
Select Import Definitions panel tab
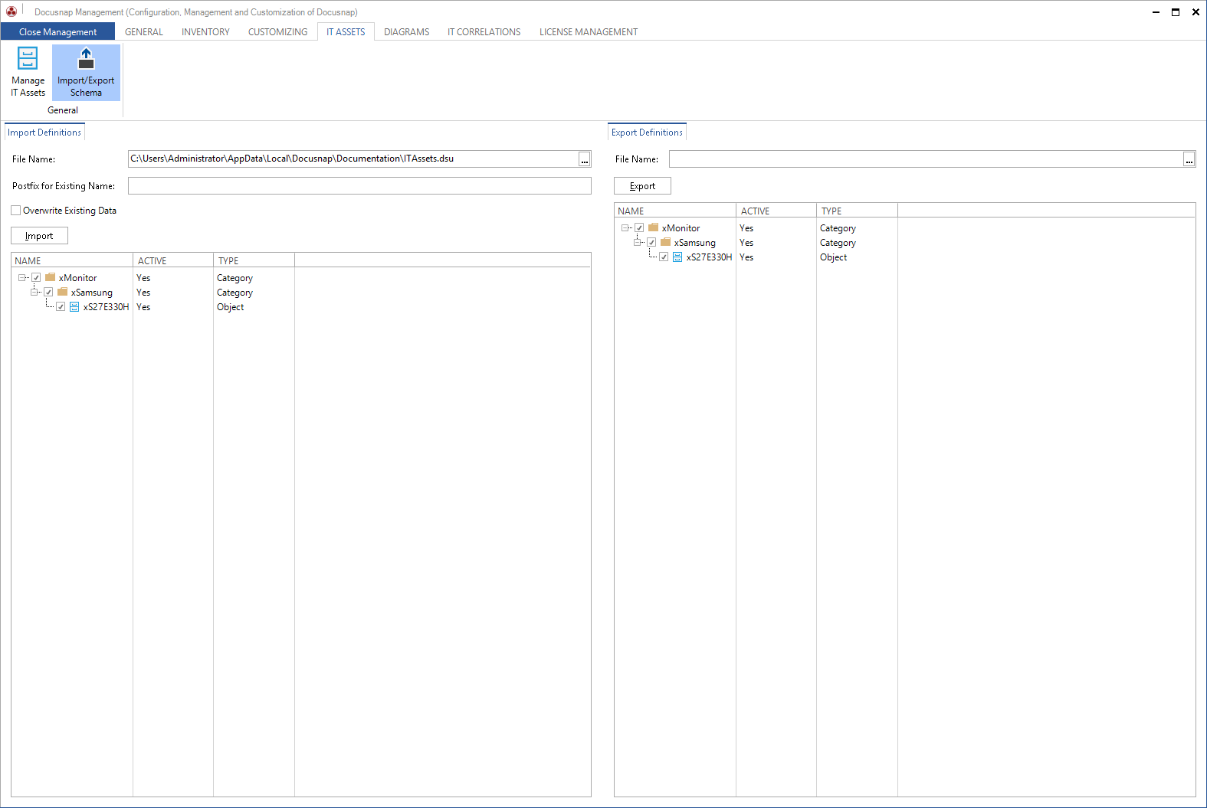click(x=44, y=132)
